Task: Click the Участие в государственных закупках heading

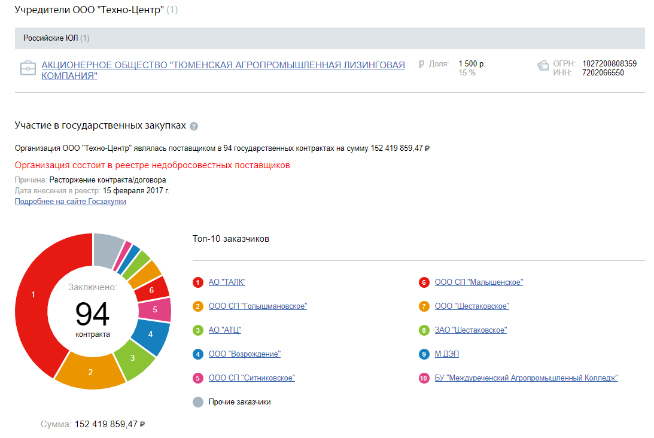Action: point(101,126)
